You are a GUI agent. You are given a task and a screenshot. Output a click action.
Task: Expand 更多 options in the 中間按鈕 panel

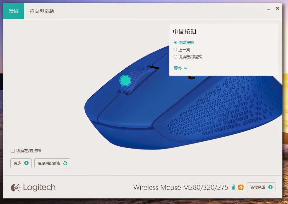coord(181,68)
